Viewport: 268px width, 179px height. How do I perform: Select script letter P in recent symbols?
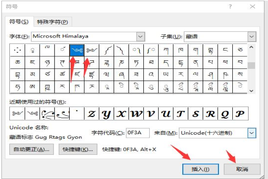(240, 114)
